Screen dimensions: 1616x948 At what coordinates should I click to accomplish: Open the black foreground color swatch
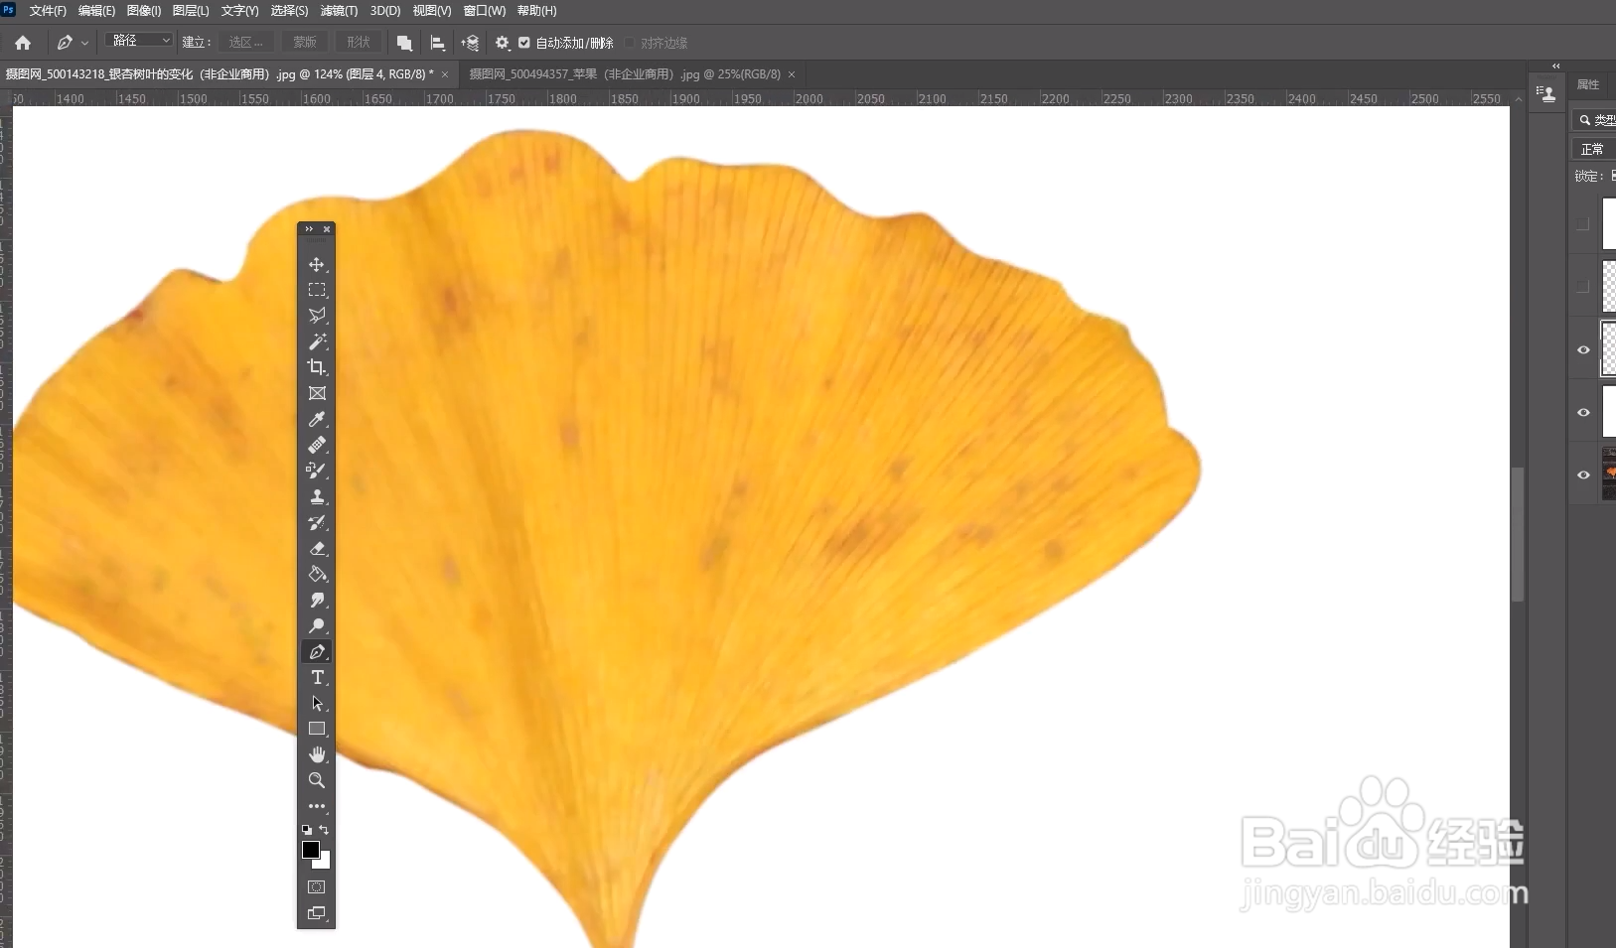310,850
